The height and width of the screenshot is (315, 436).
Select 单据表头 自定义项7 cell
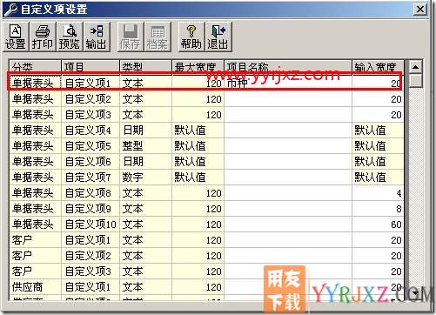(91, 178)
